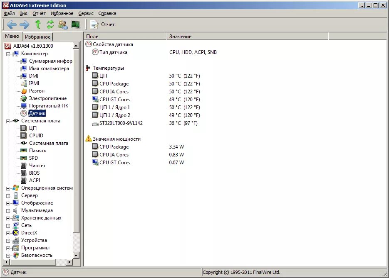Expand the Сервер tree node
The height and width of the screenshot is (278, 389).
(x=8, y=196)
